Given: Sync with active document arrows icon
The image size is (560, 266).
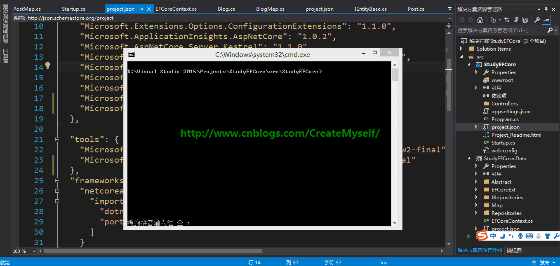Looking at the screenshot, I should (x=506, y=20).
